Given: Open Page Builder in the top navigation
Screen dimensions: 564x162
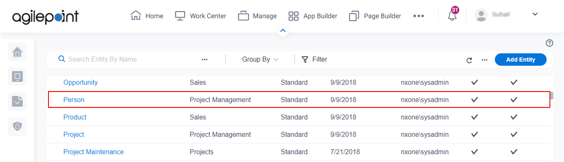Looking at the screenshot, I should 375,16.
